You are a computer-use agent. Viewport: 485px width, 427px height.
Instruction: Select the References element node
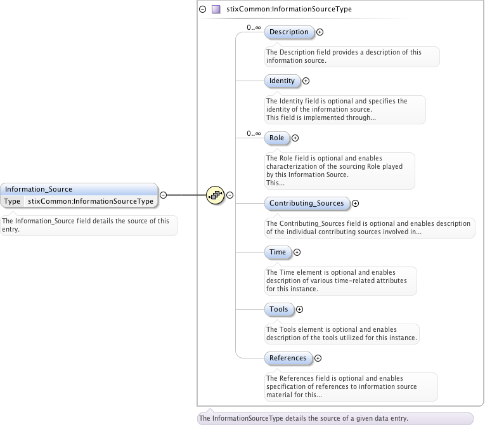tap(288, 358)
